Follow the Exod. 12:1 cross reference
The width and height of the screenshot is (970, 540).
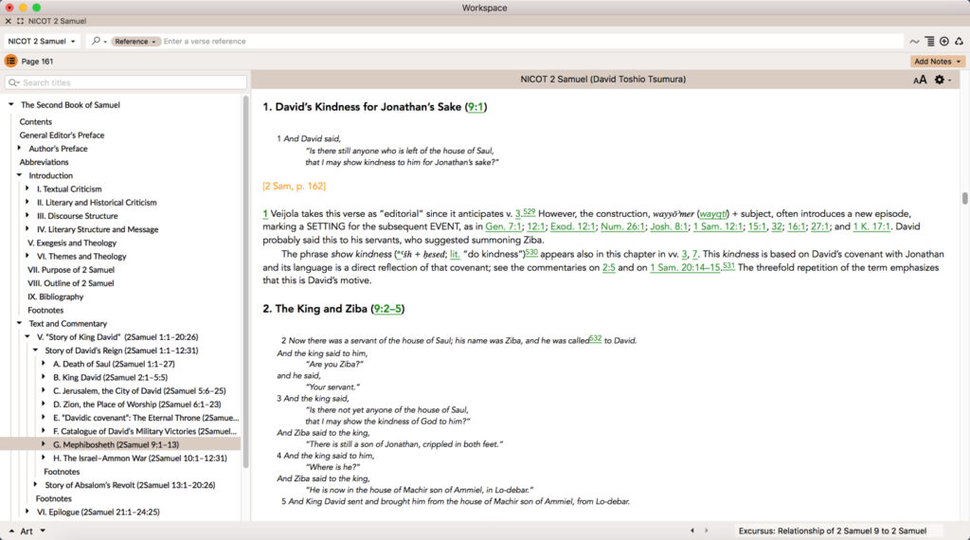point(572,227)
